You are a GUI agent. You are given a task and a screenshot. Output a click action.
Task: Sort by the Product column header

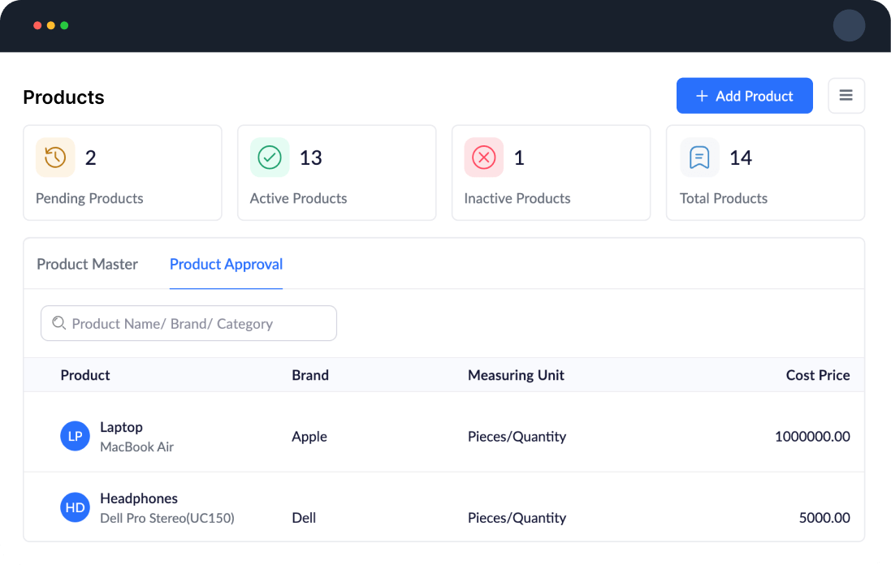click(85, 375)
